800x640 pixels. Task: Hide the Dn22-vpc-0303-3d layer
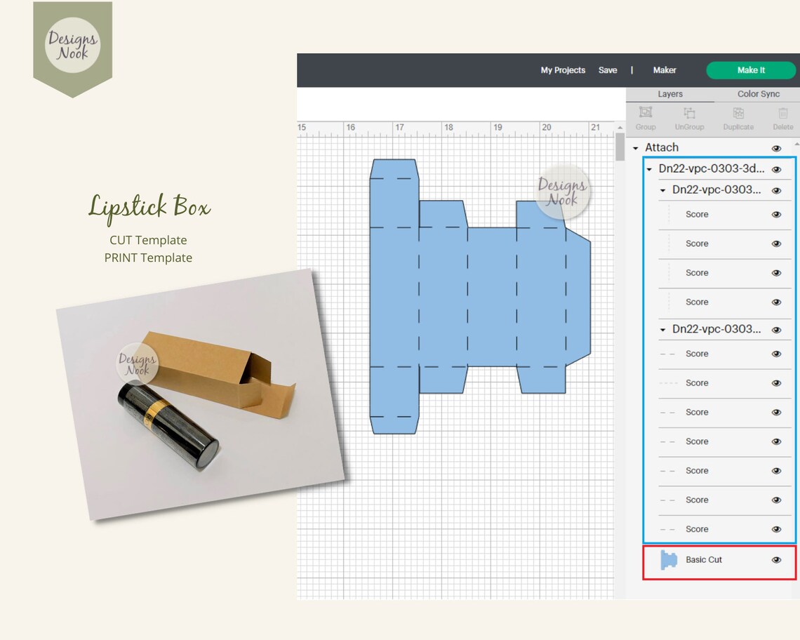776,169
